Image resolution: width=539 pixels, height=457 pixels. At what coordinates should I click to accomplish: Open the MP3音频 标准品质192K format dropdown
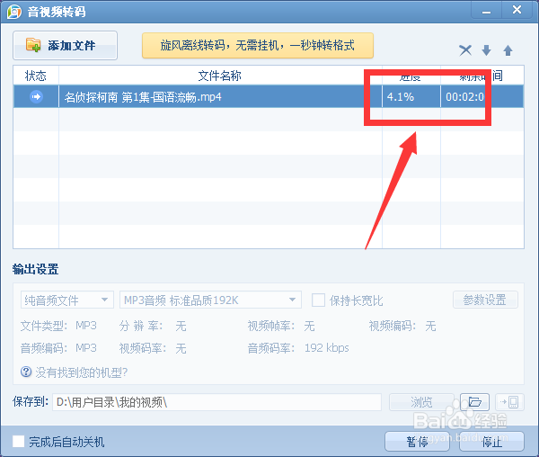pos(210,300)
